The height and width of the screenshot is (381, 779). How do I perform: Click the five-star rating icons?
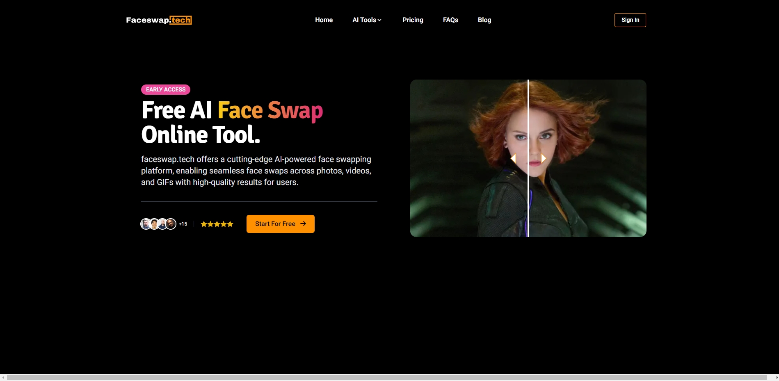click(x=217, y=224)
